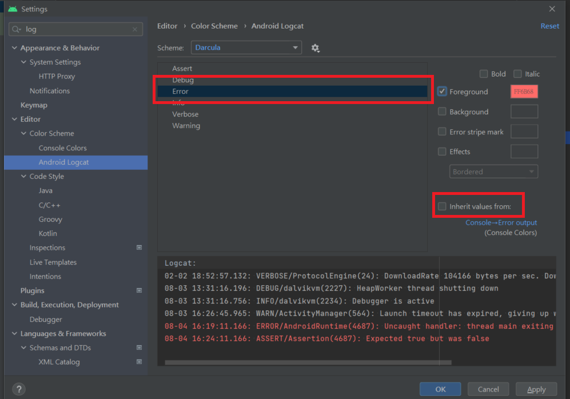Enable the Background checkbox

pos(442,111)
